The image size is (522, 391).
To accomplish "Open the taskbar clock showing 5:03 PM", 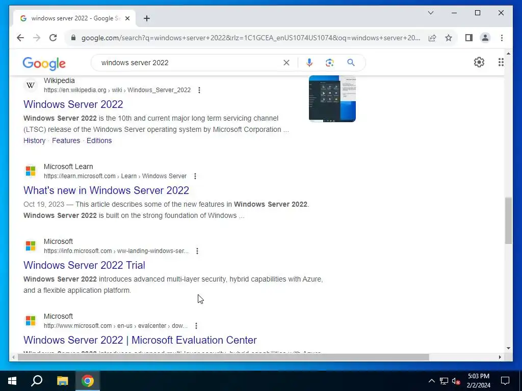I will (x=478, y=381).
